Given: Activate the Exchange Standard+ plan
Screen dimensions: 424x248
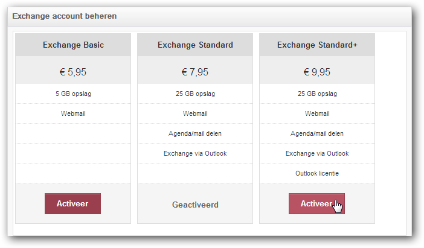Looking at the screenshot, I should (x=316, y=203).
